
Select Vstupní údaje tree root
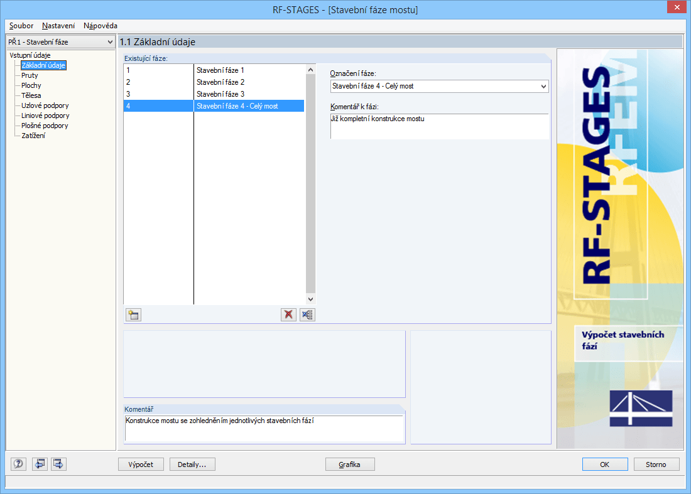coord(30,55)
